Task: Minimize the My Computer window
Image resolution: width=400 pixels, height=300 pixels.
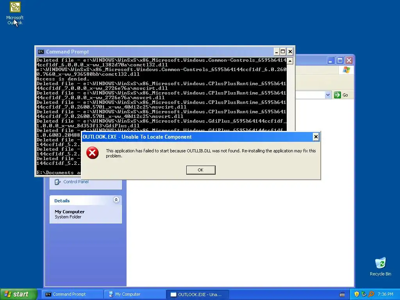Action: tap(331, 61)
